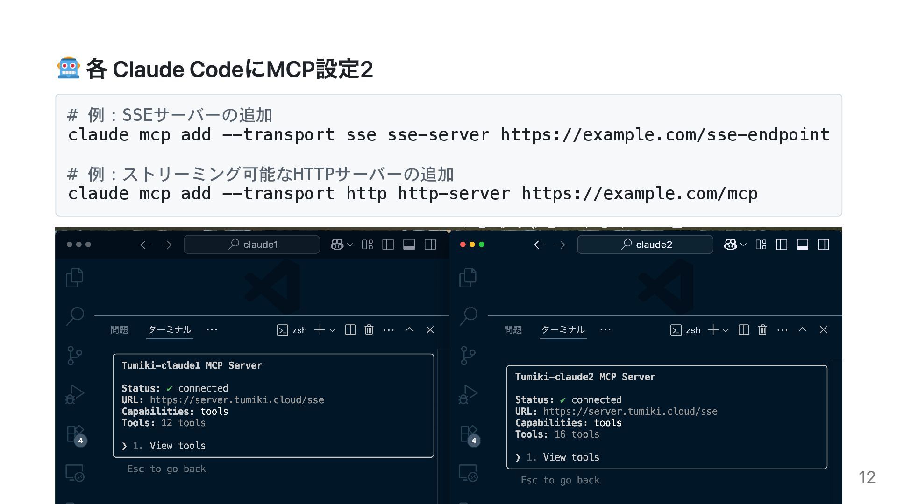Split terminal in claude2 panel
The width and height of the screenshot is (897, 504).
tap(744, 330)
